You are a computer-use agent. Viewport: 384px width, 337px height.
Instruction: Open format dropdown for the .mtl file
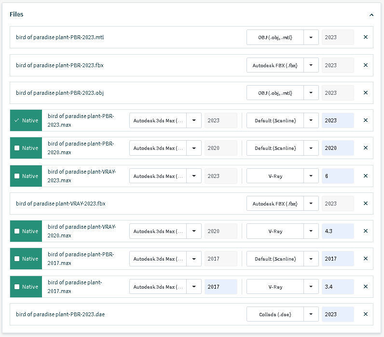point(311,37)
